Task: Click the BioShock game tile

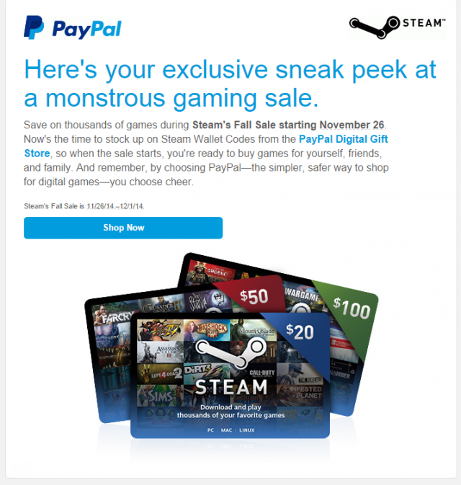Action: point(207,330)
